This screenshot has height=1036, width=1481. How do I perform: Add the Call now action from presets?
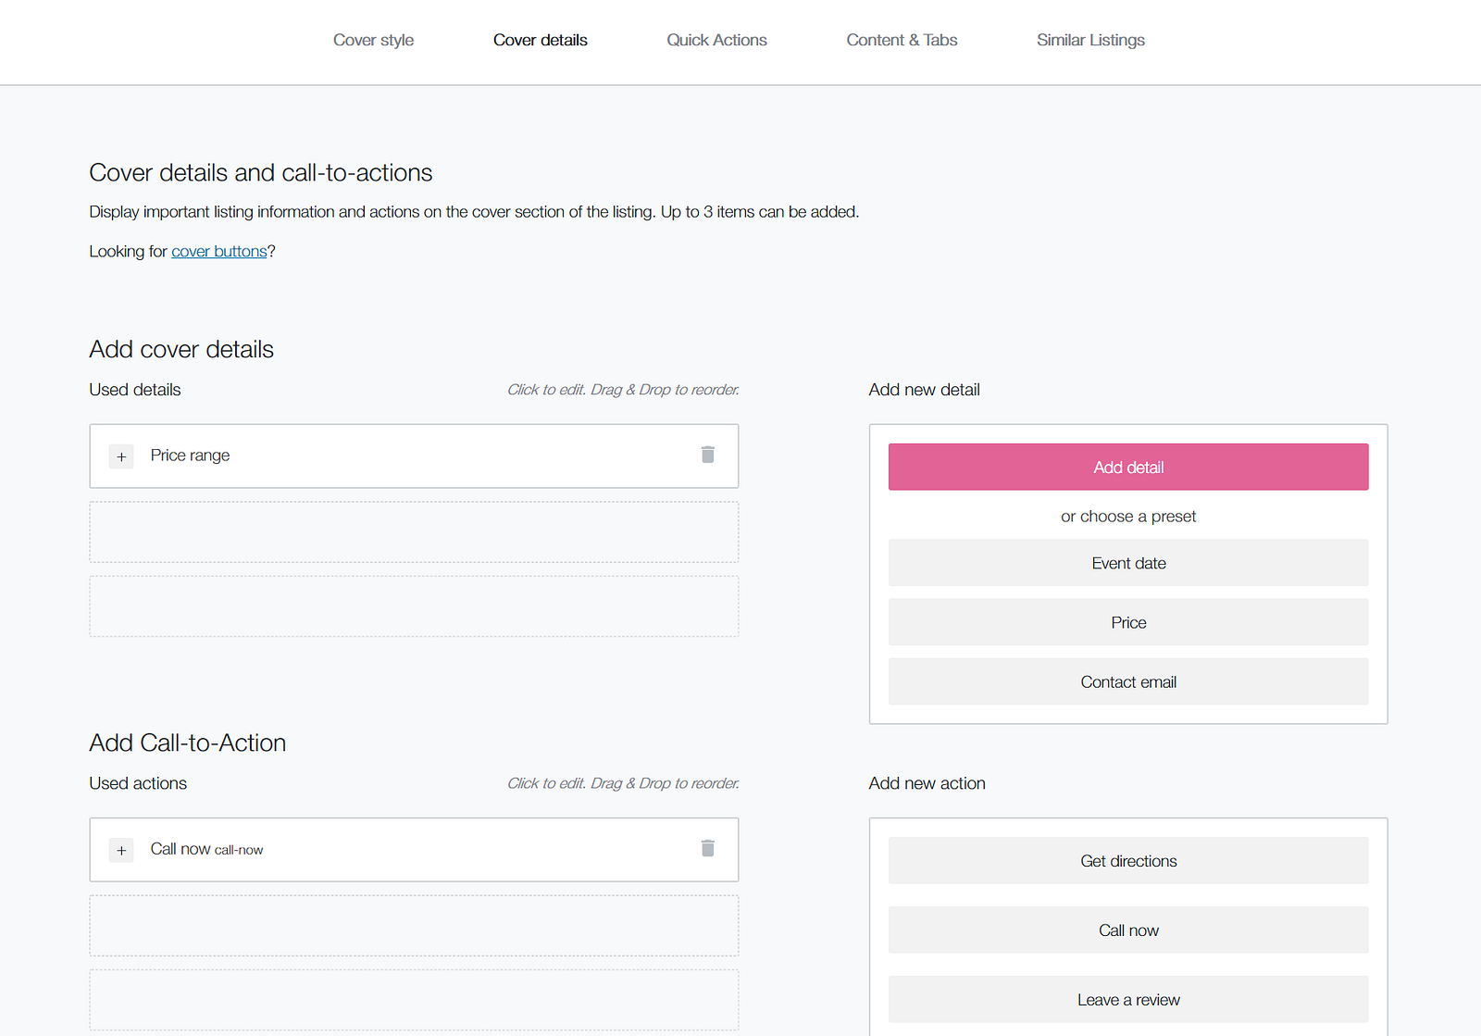1128,930
